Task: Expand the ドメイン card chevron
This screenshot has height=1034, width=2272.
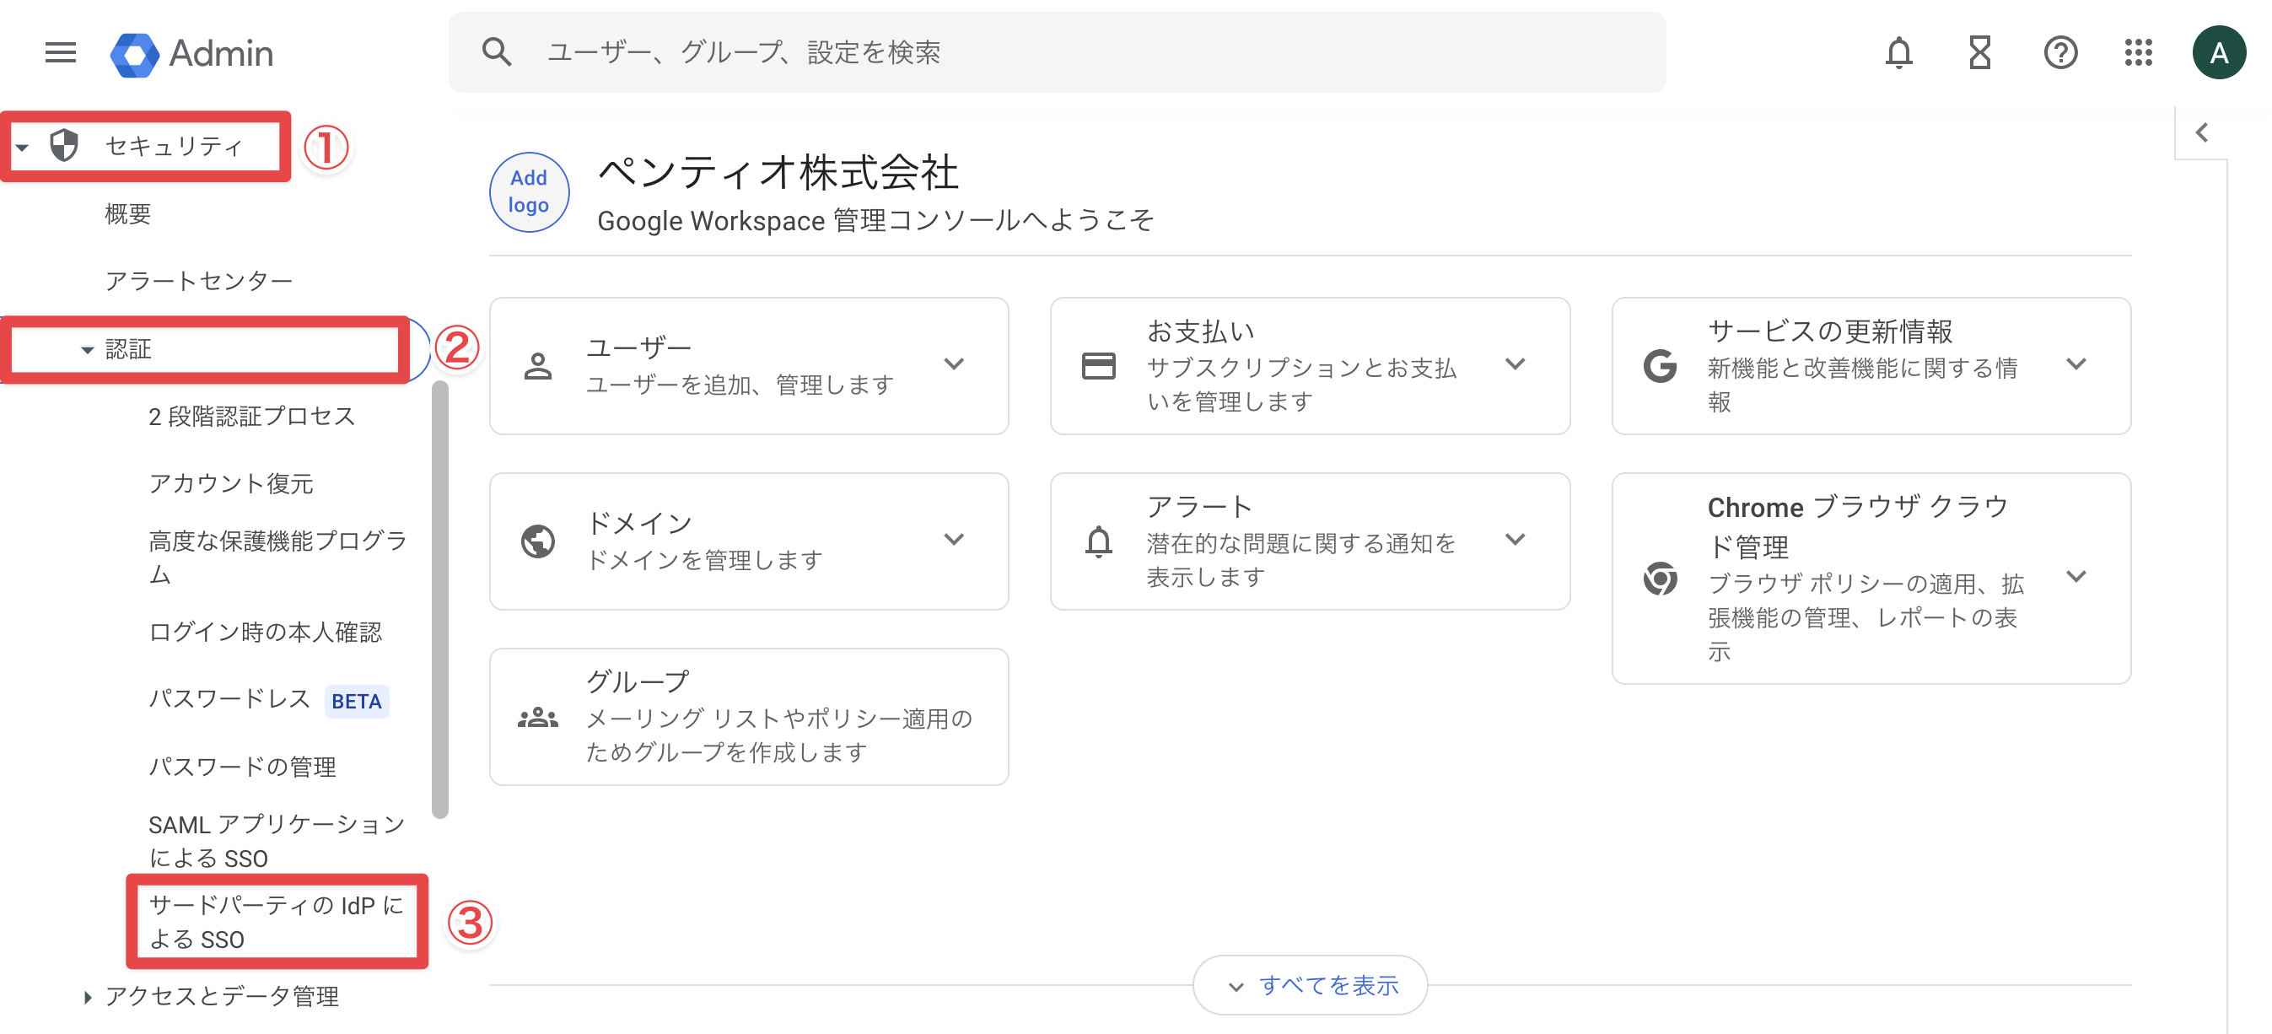Action: pos(954,539)
